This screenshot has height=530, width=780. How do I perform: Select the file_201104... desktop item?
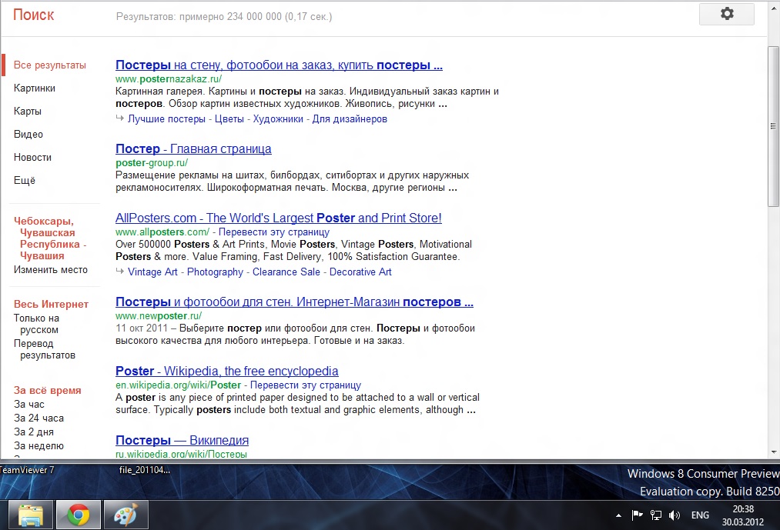(x=144, y=470)
